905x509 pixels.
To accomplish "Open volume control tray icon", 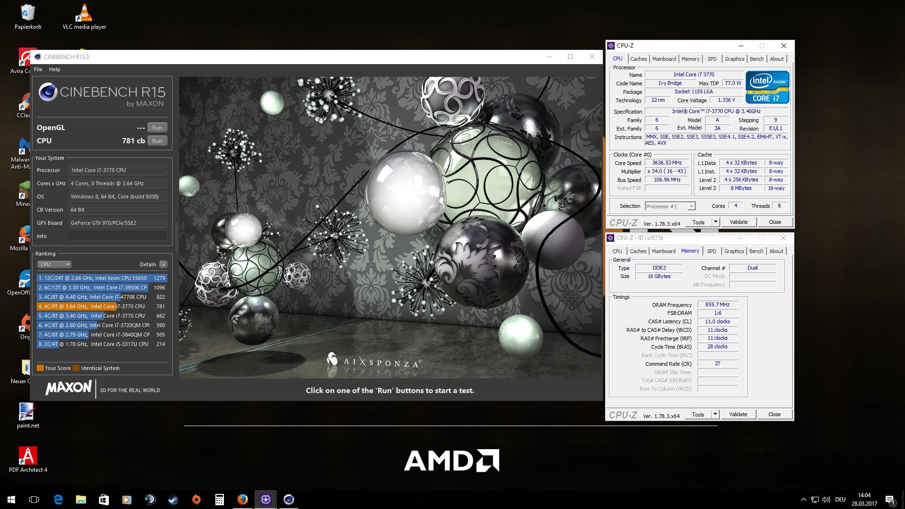I will click(826, 500).
